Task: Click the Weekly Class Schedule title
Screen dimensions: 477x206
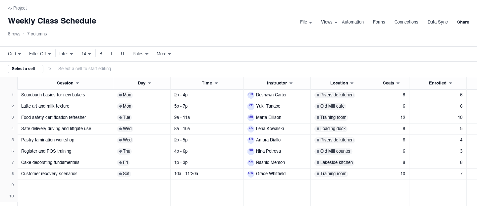Action: pos(52,21)
